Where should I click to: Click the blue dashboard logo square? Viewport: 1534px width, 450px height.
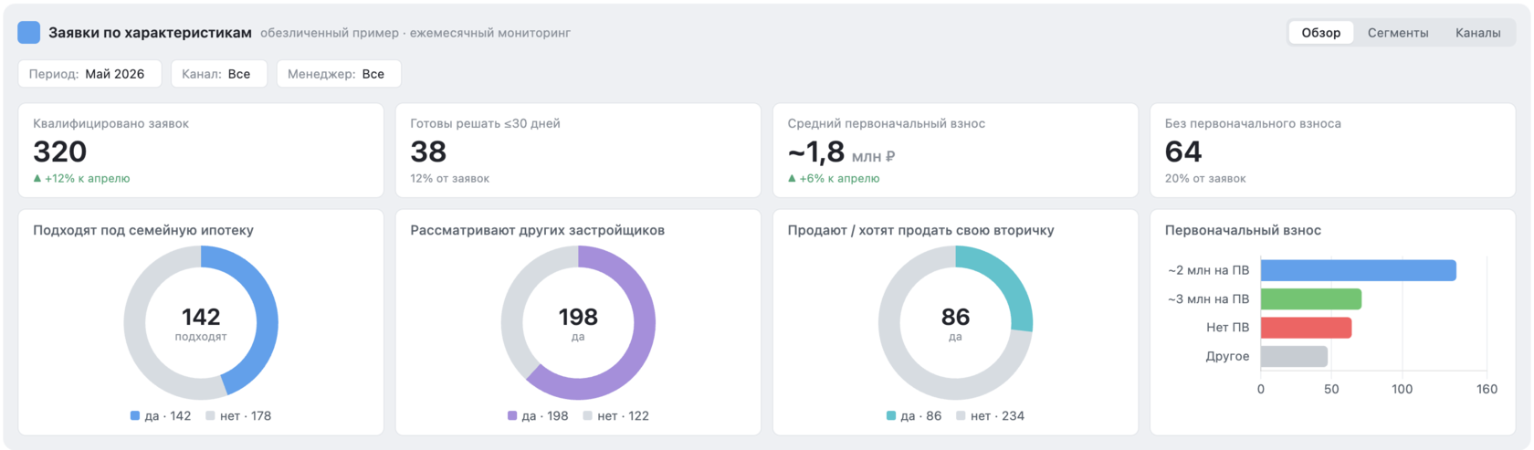pos(29,33)
